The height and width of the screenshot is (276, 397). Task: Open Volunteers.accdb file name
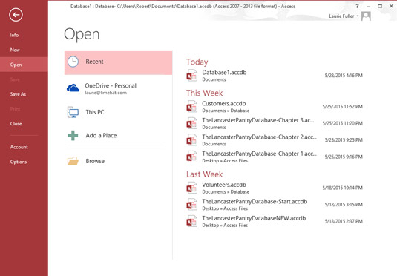pos(224,185)
